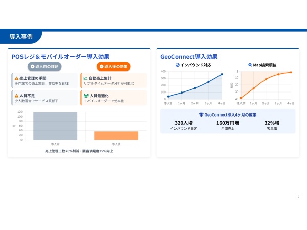This screenshot has height=230, width=307.
Task: Click the 320人増 figure
Action: [x=184, y=123]
